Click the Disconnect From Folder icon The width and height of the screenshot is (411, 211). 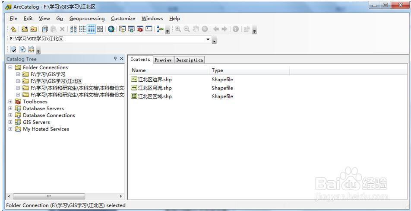pyautogui.click(x=33, y=29)
